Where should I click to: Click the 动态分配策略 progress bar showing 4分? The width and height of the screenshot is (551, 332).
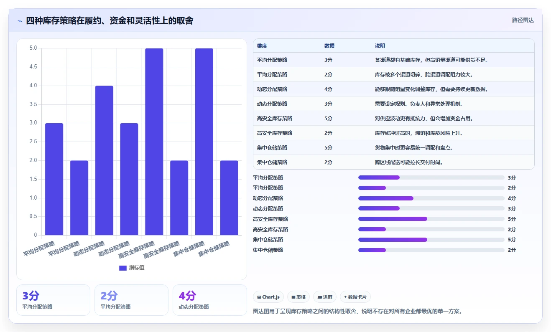(431, 198)
